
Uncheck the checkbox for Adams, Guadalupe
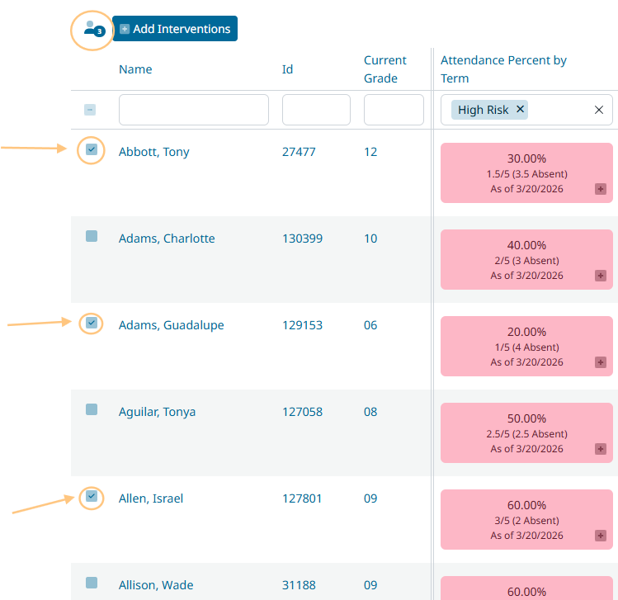click(x=92, y=323)
